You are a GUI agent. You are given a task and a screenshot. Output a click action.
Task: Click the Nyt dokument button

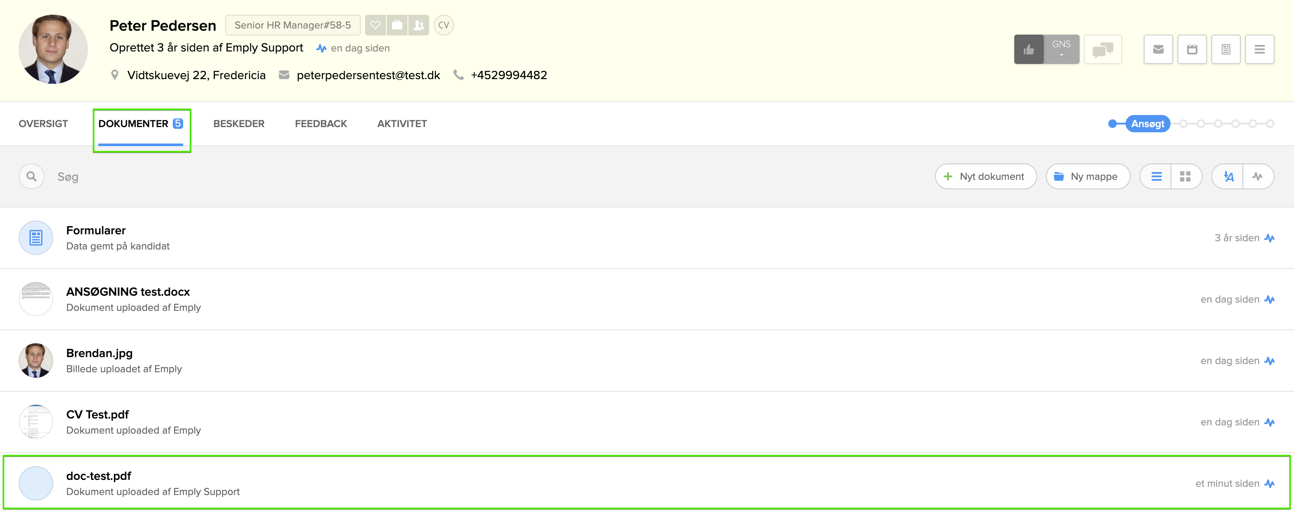point(986,176)
